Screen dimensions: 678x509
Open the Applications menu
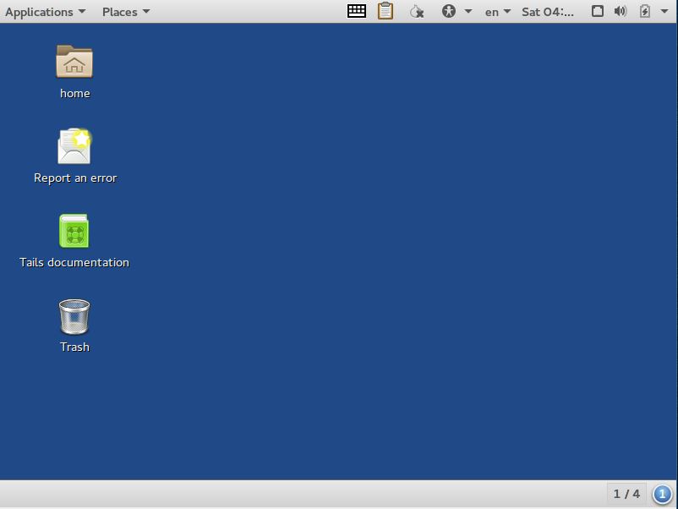point(45,12)
